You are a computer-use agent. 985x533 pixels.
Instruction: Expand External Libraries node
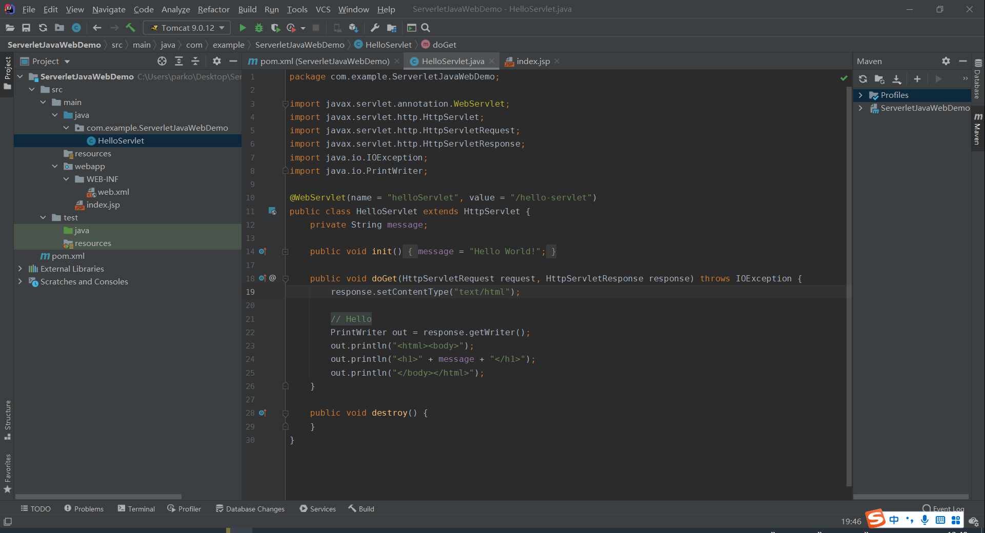coord(20,269)
